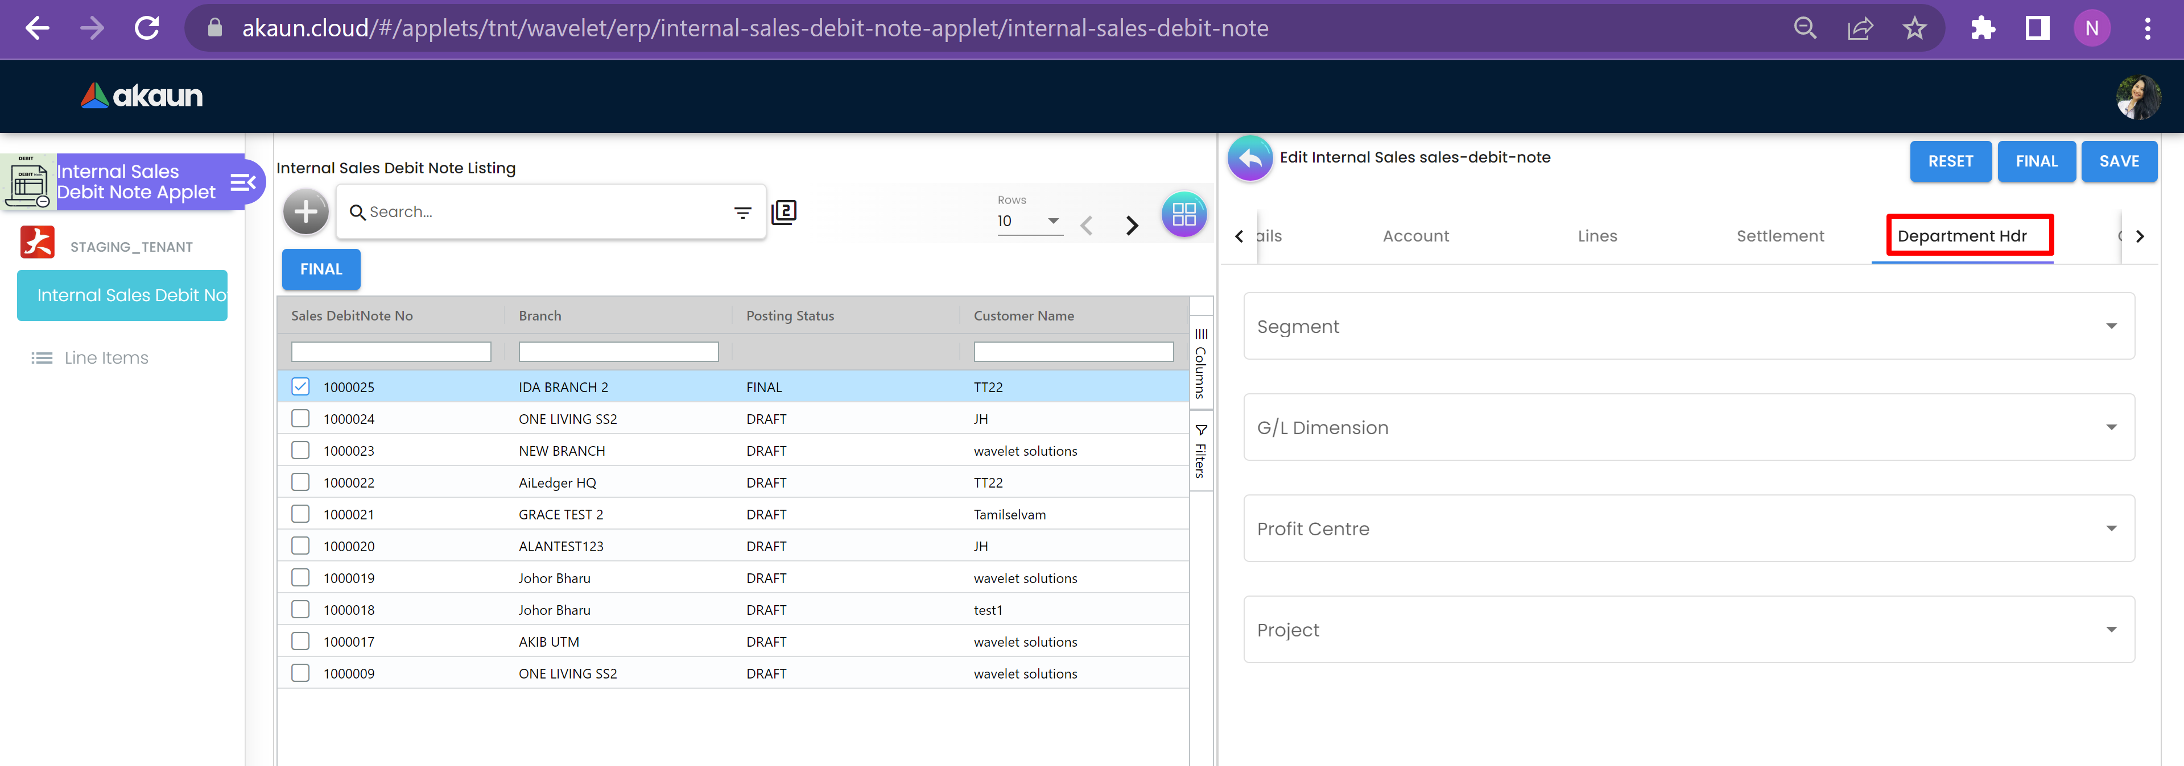Uncheck debit note 1000025 row
The image size is (2184, 766).
pos(300,387)
